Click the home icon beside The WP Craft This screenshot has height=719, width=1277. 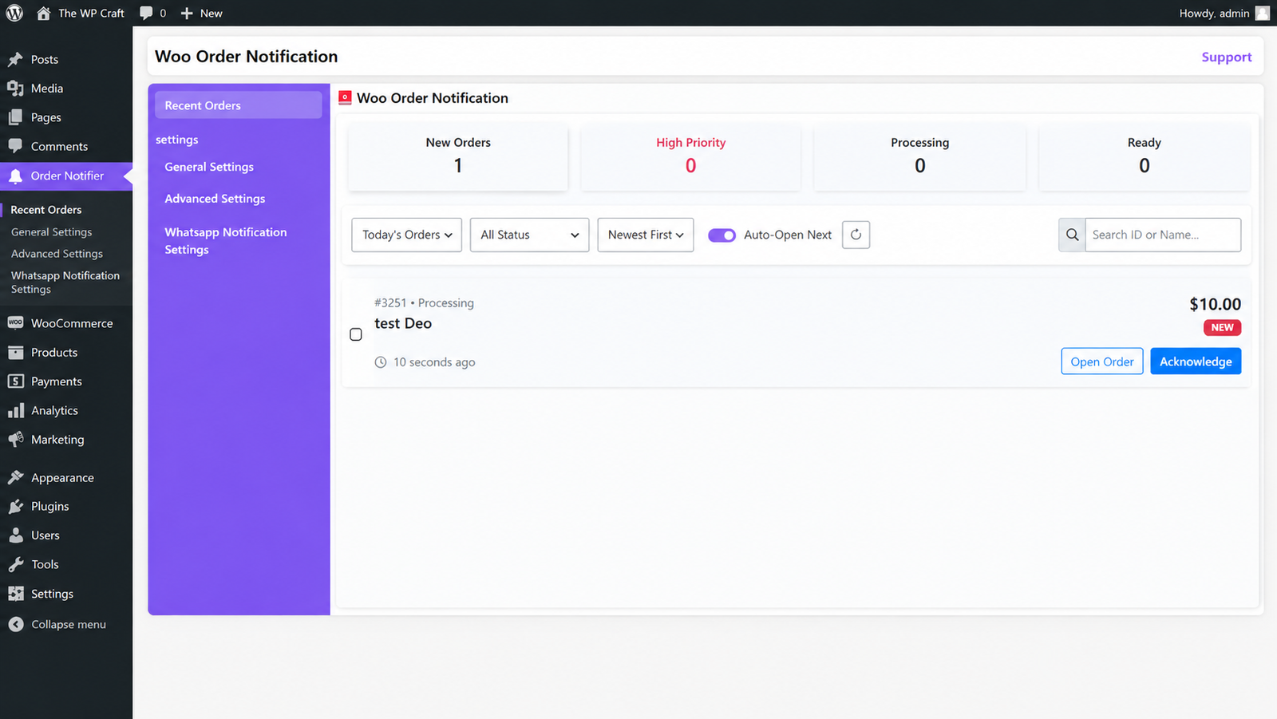click(43, 13)
